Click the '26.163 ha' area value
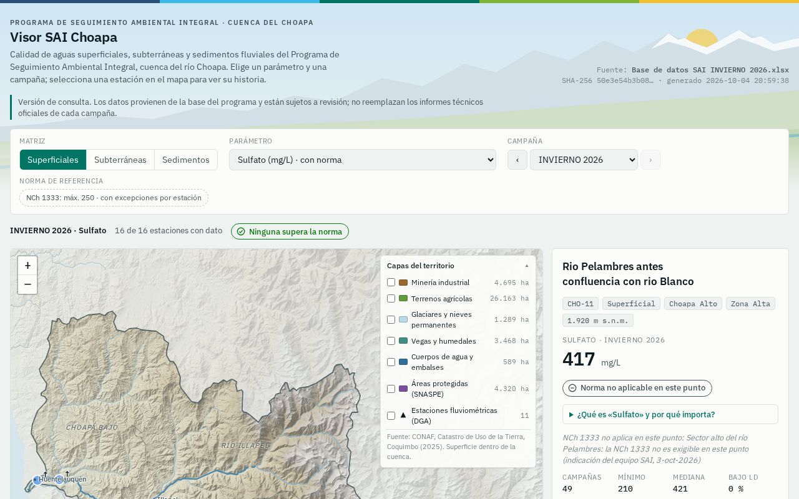 [509, 299]
